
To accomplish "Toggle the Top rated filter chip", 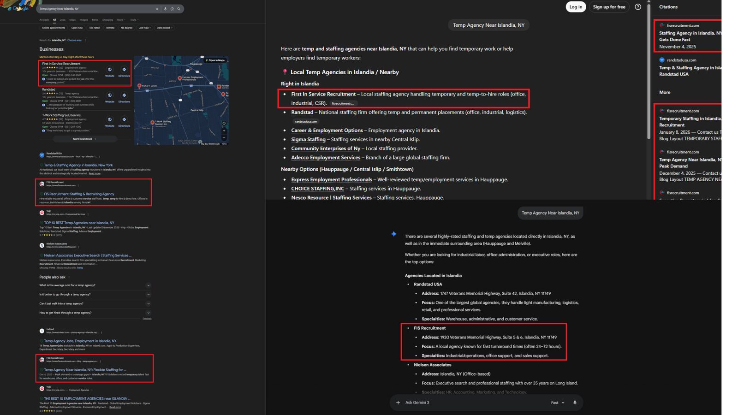I will click(x=94, y=28).
